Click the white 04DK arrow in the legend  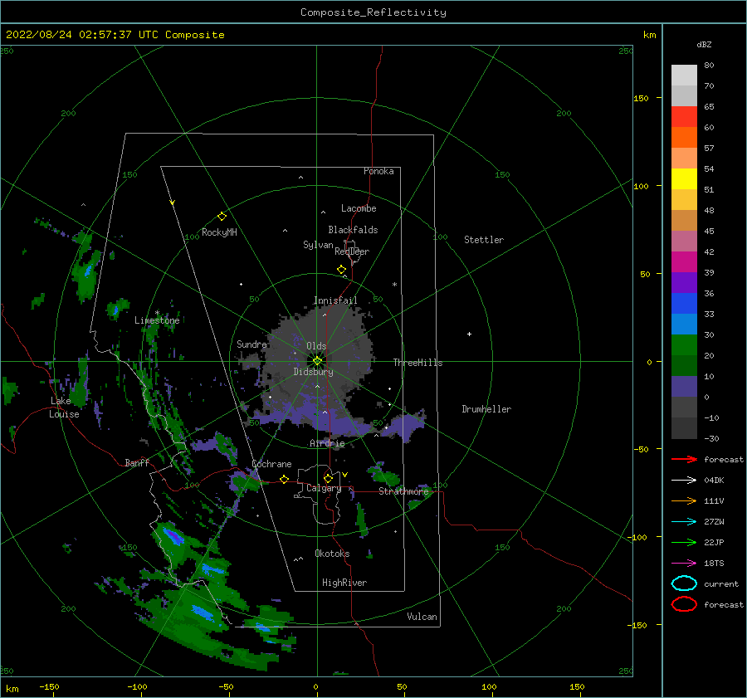(684, 480)
